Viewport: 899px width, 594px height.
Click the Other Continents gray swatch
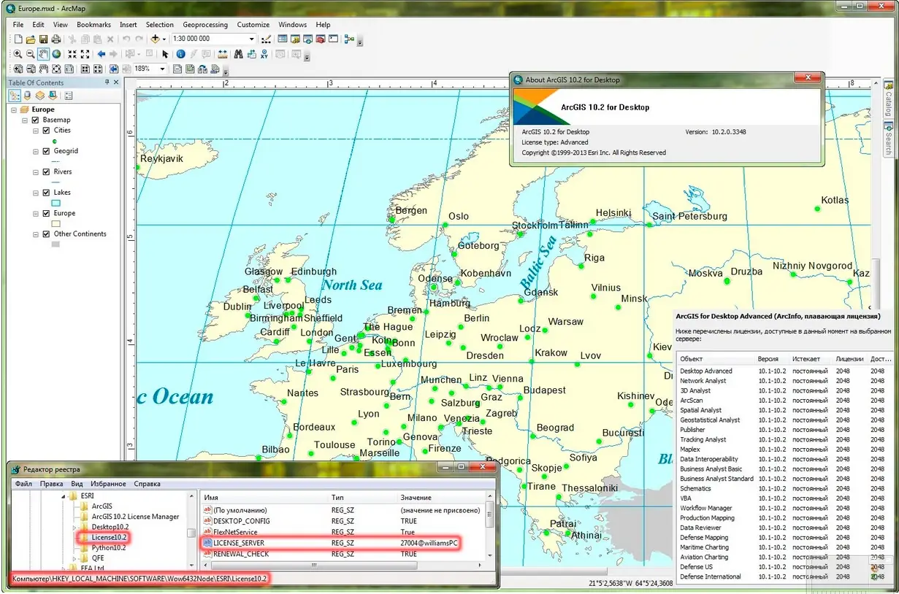[56, 244]
